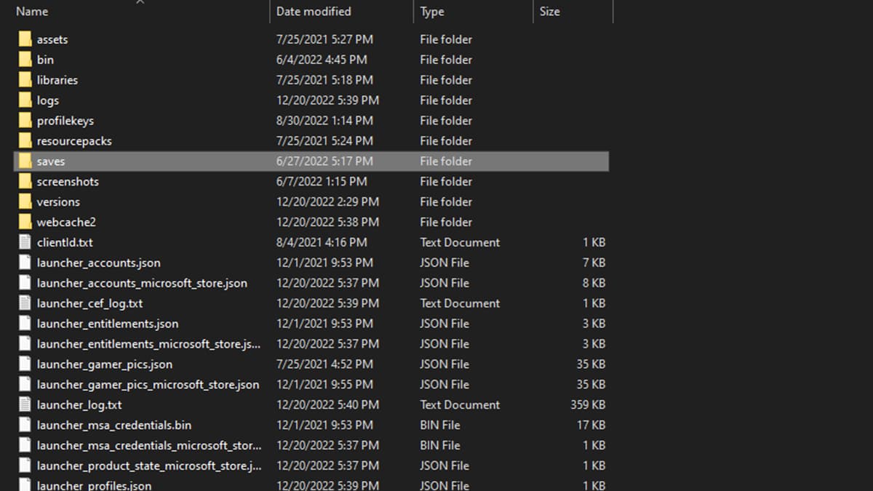Click the screenshots folder icon
873x491 pixels.
tap(25, 182)
